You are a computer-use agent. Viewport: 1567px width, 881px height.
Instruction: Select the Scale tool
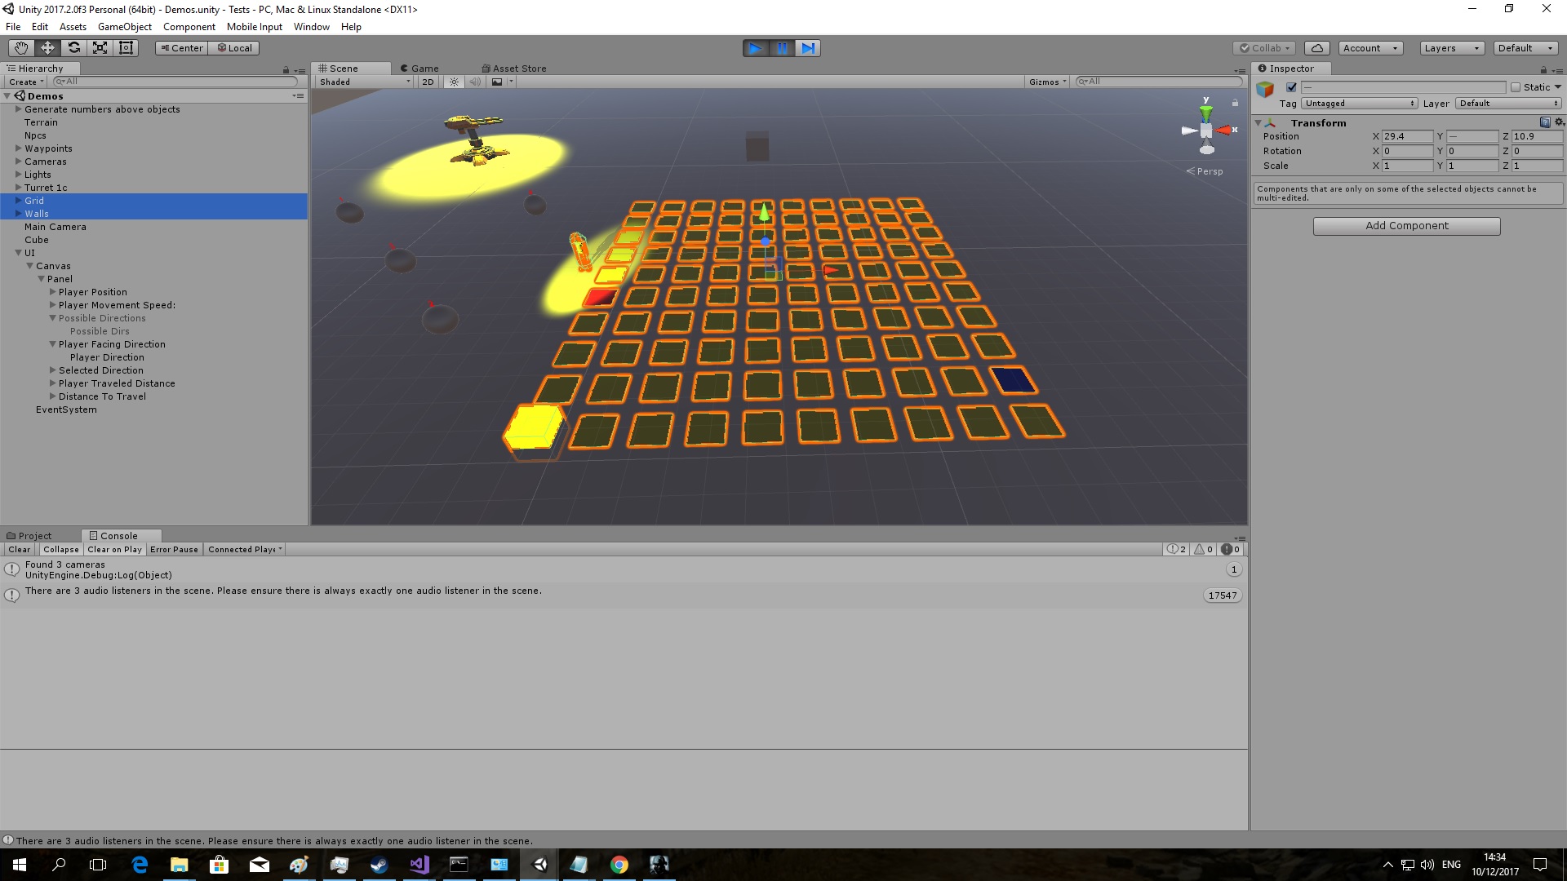point(100,47)
